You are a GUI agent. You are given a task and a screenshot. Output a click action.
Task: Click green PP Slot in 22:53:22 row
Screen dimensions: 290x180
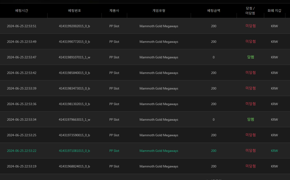tap(114, 151)
